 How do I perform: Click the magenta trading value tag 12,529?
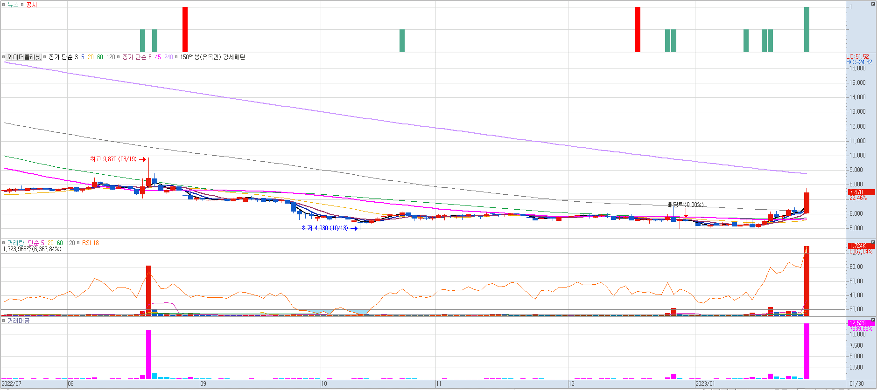coord(861,323)
